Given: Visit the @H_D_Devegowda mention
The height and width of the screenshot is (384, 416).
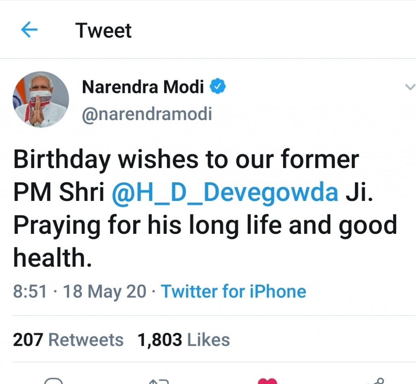Looking at the screenshot, I should click(225, 193).
